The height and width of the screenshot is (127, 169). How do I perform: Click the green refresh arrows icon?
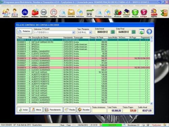[x=142, y=32]
